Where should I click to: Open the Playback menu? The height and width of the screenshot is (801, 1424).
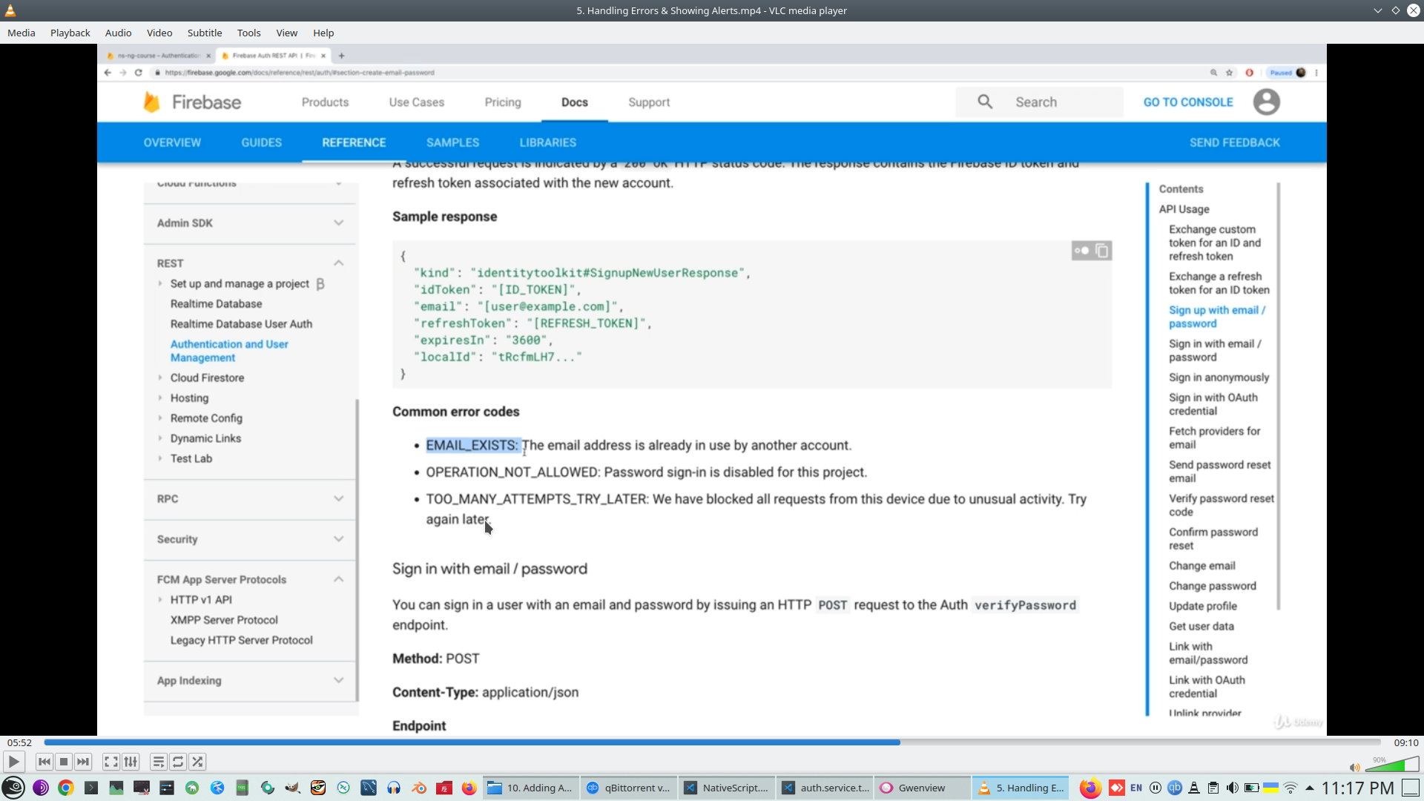pyautogui.click(x=70, y=33)
